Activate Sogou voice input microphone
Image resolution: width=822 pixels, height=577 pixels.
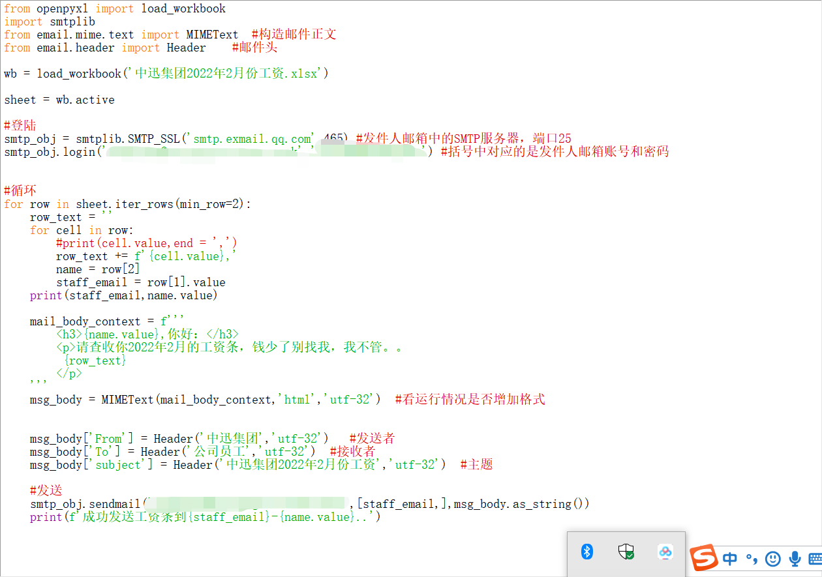(x=795, y=559)
